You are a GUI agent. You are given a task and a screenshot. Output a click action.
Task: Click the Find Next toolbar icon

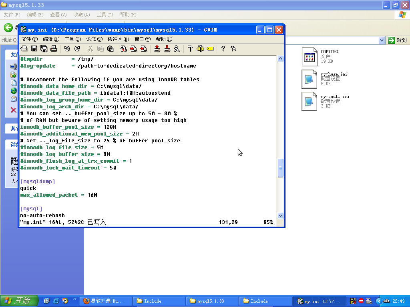point(134,48)
